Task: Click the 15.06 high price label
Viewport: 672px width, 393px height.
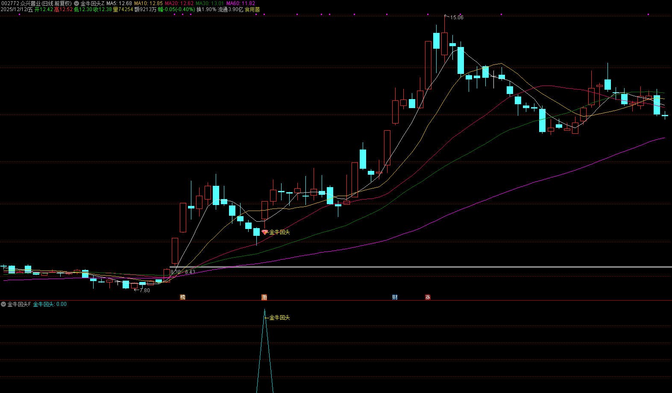Action: [457, 18]
